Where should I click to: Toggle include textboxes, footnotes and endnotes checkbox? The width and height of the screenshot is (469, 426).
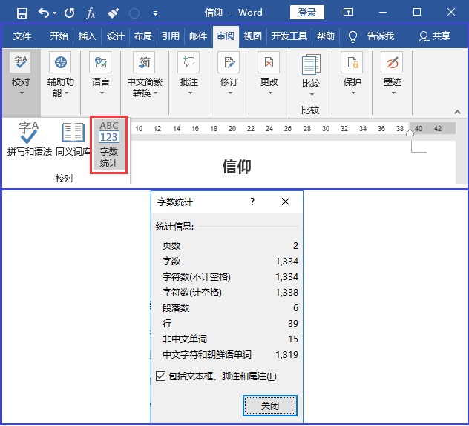[161, 376]
